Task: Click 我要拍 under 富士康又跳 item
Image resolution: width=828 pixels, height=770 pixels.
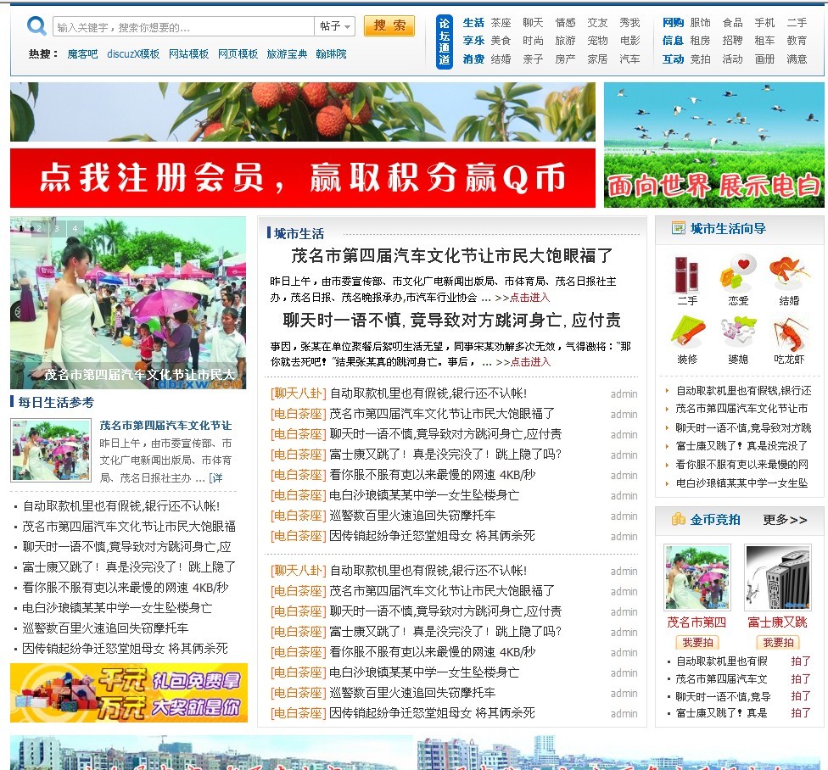Action: coord(778,642)
